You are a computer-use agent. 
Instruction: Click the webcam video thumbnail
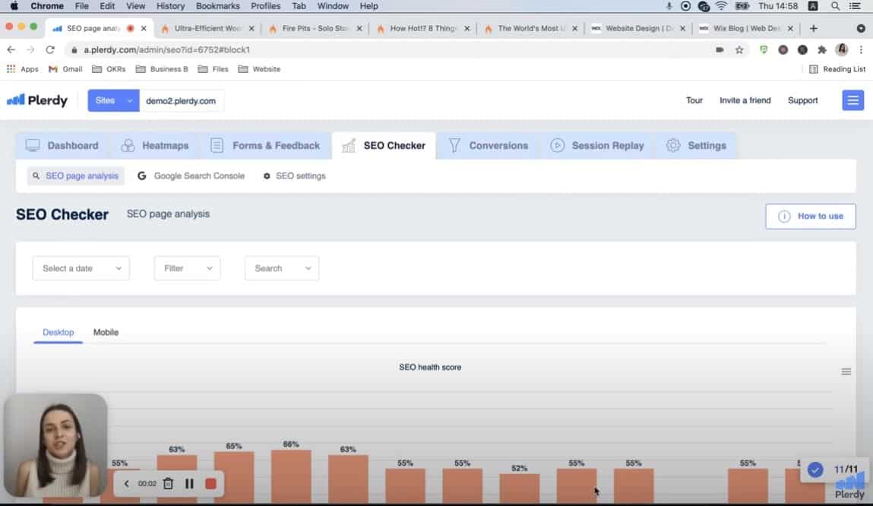55,445
